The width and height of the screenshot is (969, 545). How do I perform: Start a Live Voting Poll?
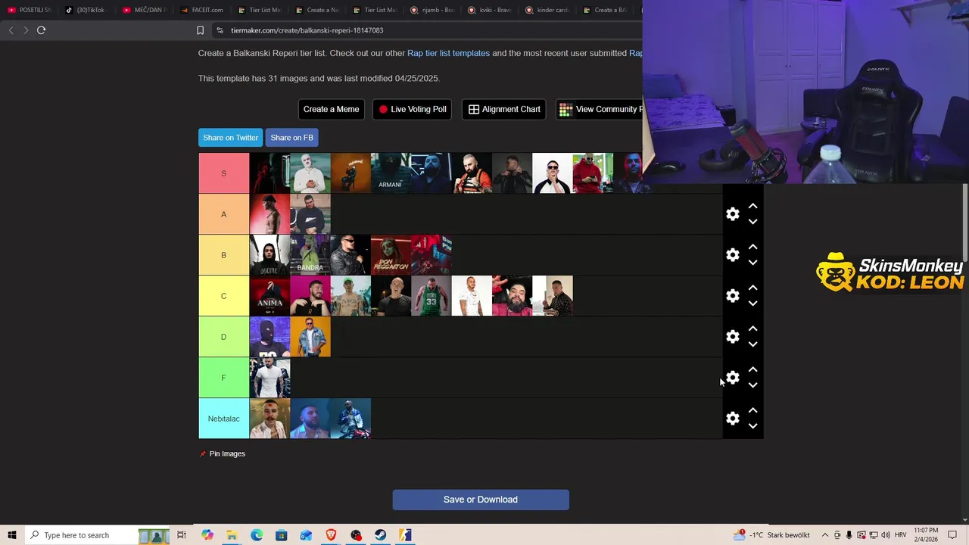pyautogui.click(x=413, y=109)
